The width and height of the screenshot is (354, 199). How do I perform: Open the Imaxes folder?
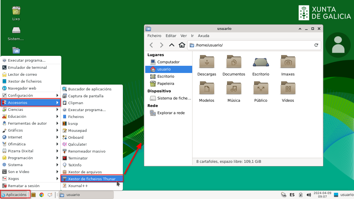[x=288, y=62]
